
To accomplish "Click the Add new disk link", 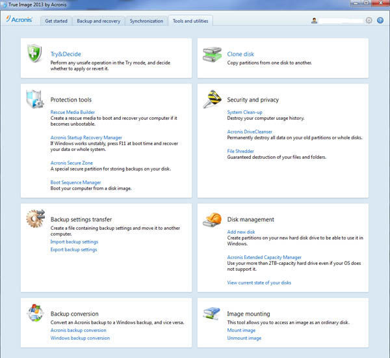I will tap(241, 232).
